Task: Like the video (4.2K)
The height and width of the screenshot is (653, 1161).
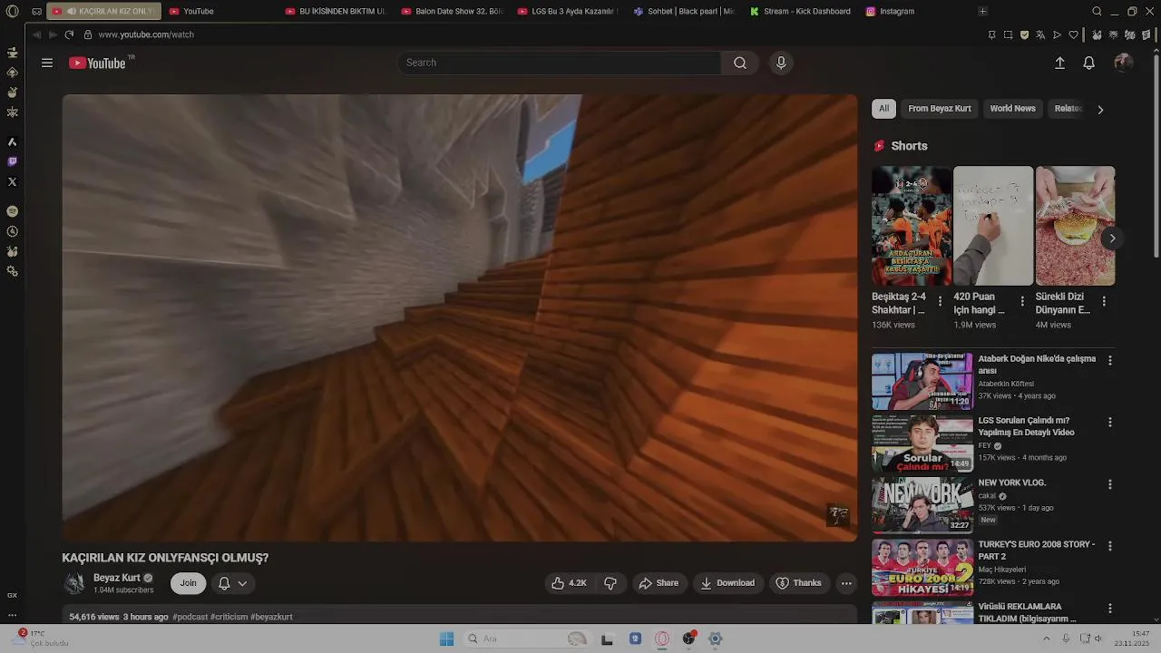Action: click(x=570, y=583)
